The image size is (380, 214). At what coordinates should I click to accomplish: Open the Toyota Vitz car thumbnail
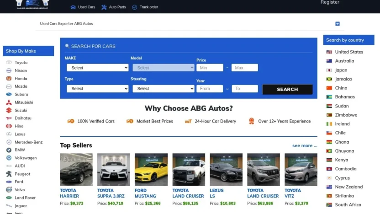[301, 170]
